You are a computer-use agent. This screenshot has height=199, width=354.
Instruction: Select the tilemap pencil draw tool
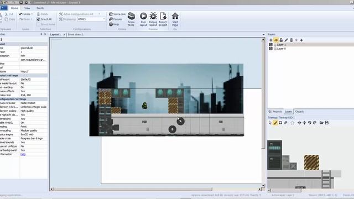click(275, 123)
